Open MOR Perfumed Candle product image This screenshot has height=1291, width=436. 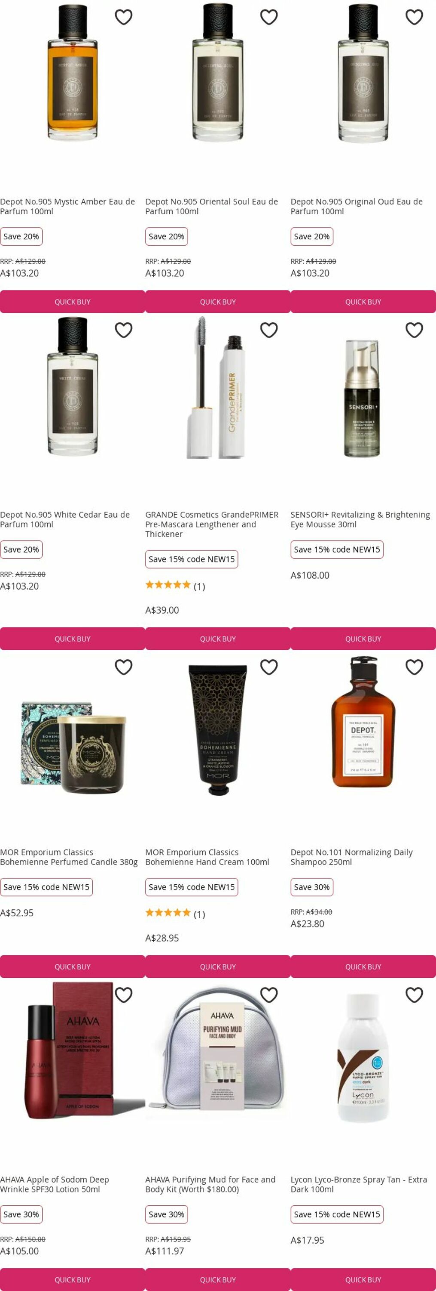(73, 747)
